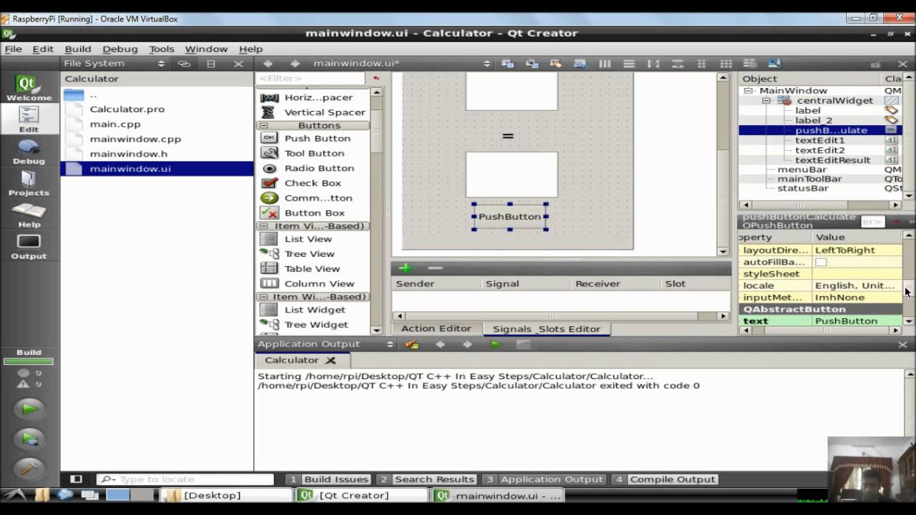Open File System view dropdown
This screenshot has width=916, height=515.
click(114, 64)
